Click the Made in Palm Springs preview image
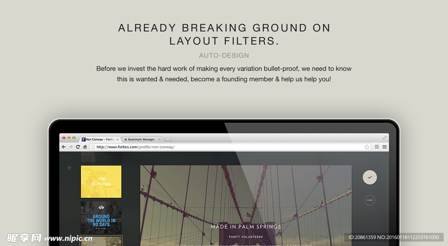The height and width of the screenshot is (246, 448). (246, 205)
